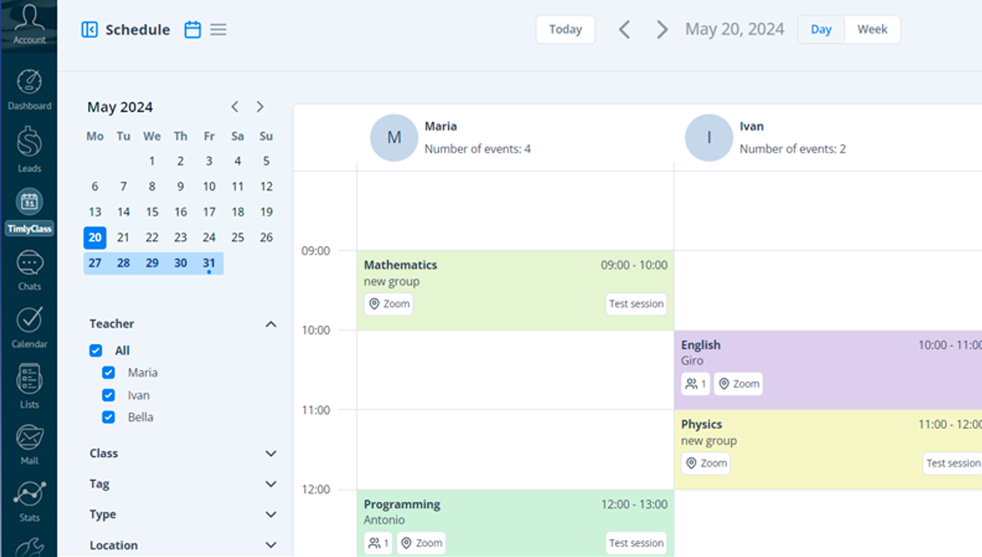This screenshot has width=982, height=557.
Task: Select May 31 in the mini calendar
Action: click(x=208, y=263)
